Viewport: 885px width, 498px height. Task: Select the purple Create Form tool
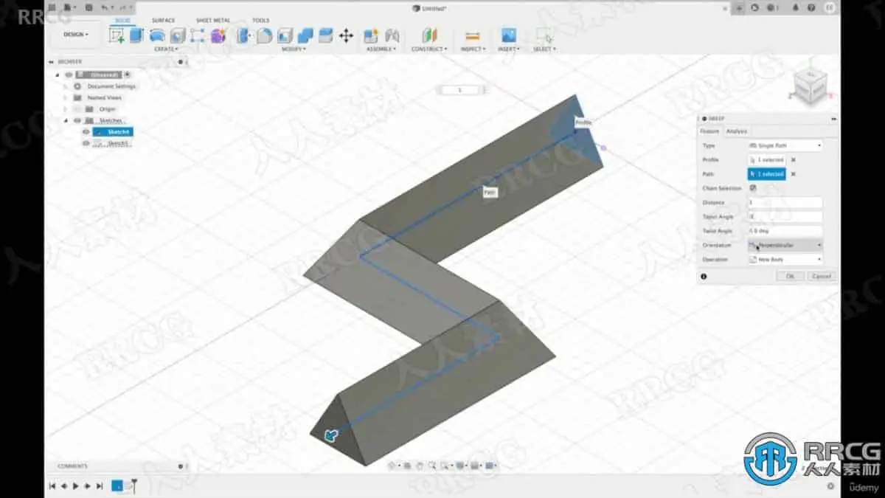click(x=218, y=35)
